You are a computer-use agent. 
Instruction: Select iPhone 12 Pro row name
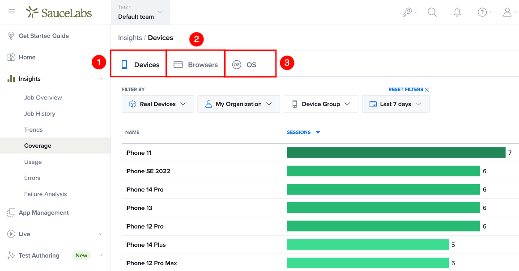pyautogui.click(x=145, y=226)
